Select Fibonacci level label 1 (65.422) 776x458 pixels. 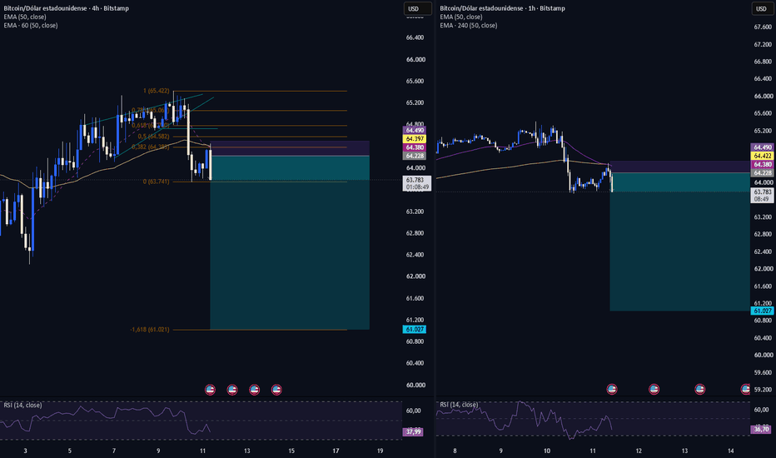pyautogui.click(x=157, y=91)
